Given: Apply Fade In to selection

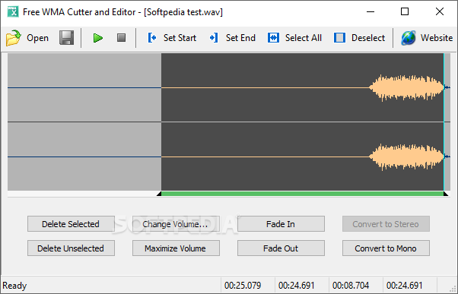Looking at the screenshot, I should click(281, 223).
